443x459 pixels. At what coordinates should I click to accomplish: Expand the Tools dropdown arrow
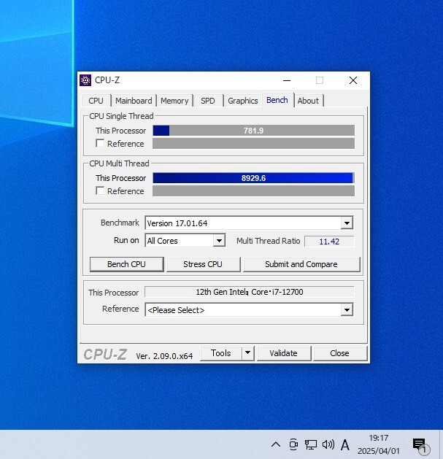point(247,352)
